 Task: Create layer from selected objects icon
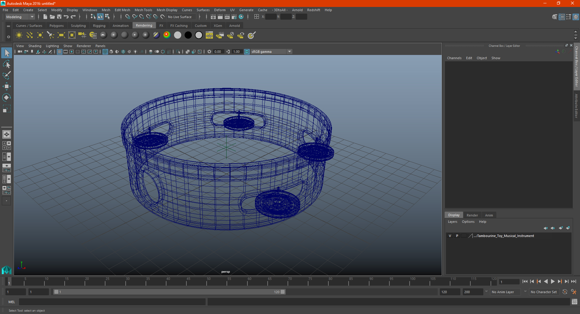(x=568, y=228)
